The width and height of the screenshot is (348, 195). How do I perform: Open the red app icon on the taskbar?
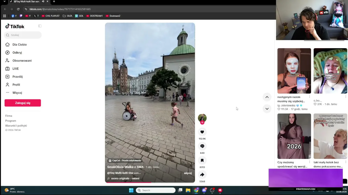coord(220,190)
